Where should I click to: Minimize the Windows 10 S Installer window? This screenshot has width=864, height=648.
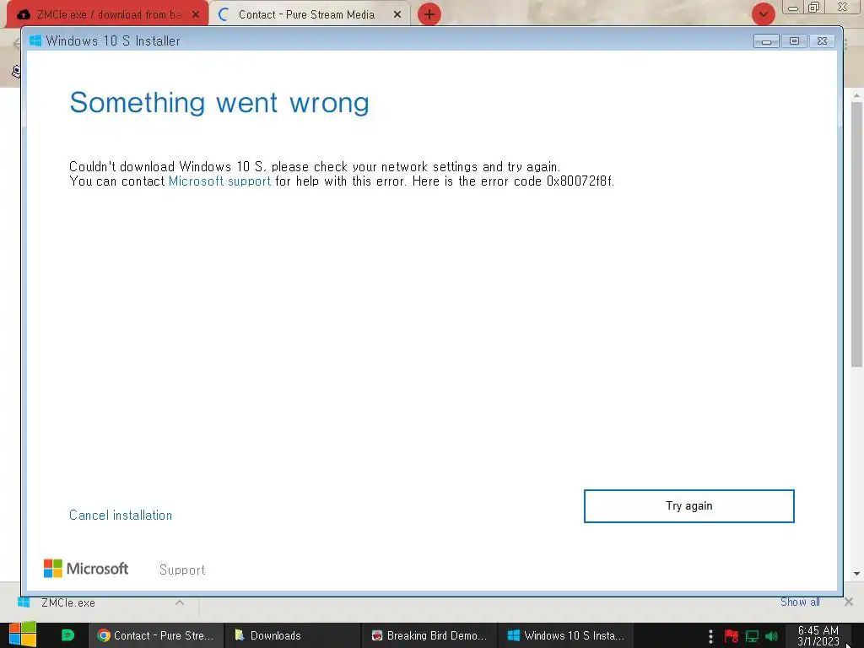(766, 41)
